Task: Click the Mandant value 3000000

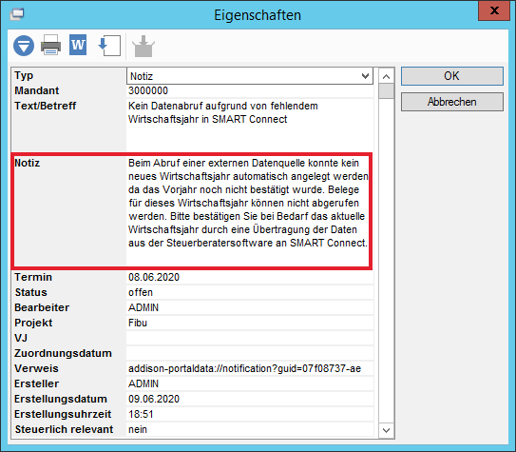Action: (250, 90)
